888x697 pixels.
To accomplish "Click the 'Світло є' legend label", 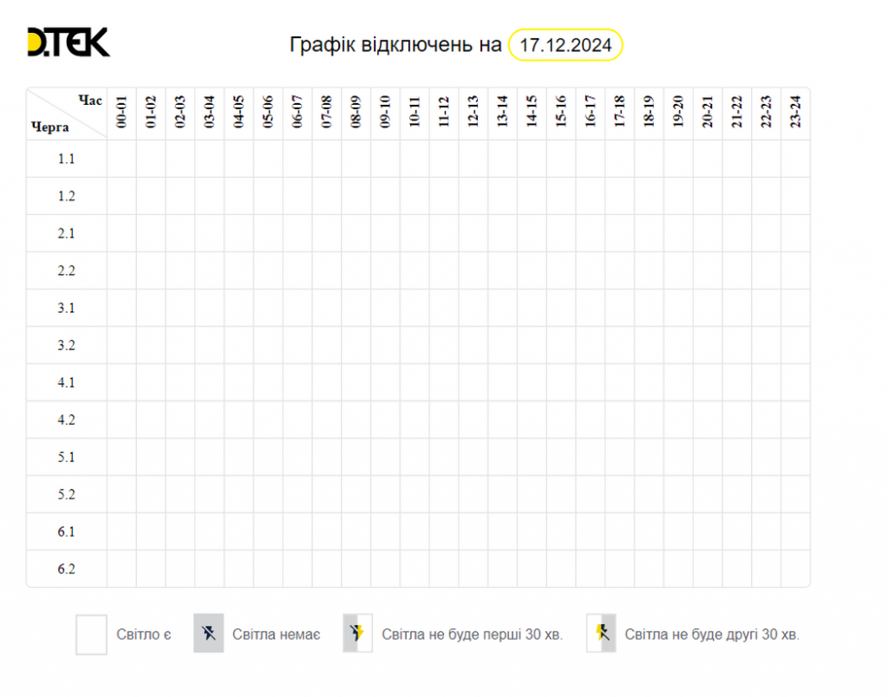I will coord(144,635).
